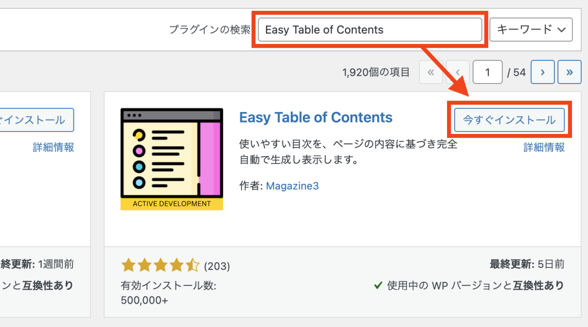Click the star rating of Easy Table of Contents
Image resolution: width=588 pixels, height=327 pixels.
[160, 265]
